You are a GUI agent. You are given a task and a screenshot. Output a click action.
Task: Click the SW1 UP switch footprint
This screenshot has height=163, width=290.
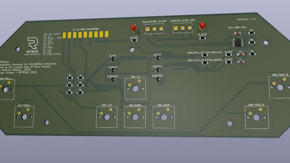(x=135, y=88)
